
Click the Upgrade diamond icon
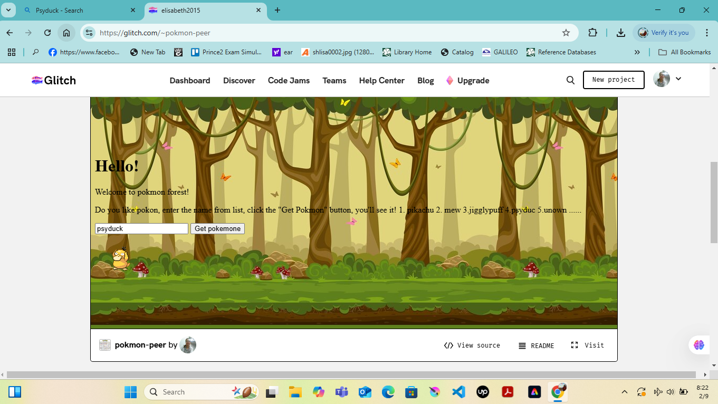(449, 80)
